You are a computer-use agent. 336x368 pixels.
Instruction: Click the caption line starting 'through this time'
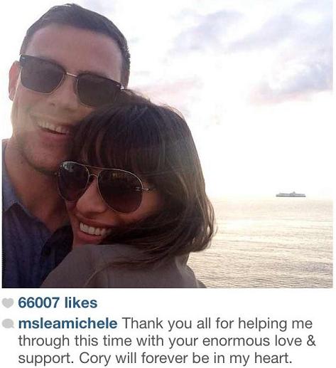click(167, 342)
